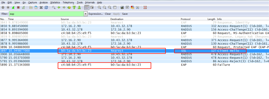Sort by the Source column header

click(x=65, y=19)
